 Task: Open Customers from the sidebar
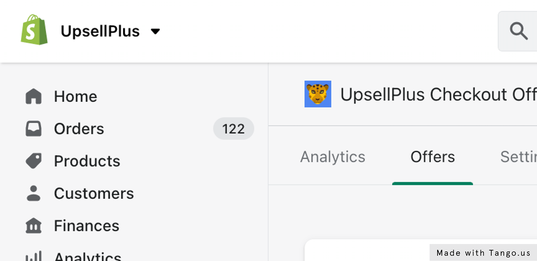(x=94, y=193)
